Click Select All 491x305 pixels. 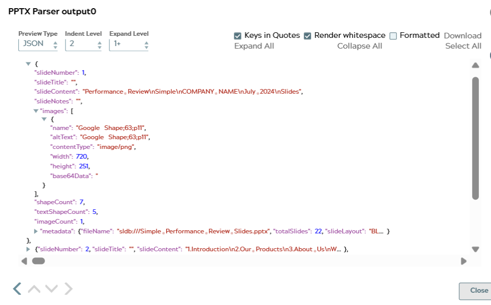463,46
